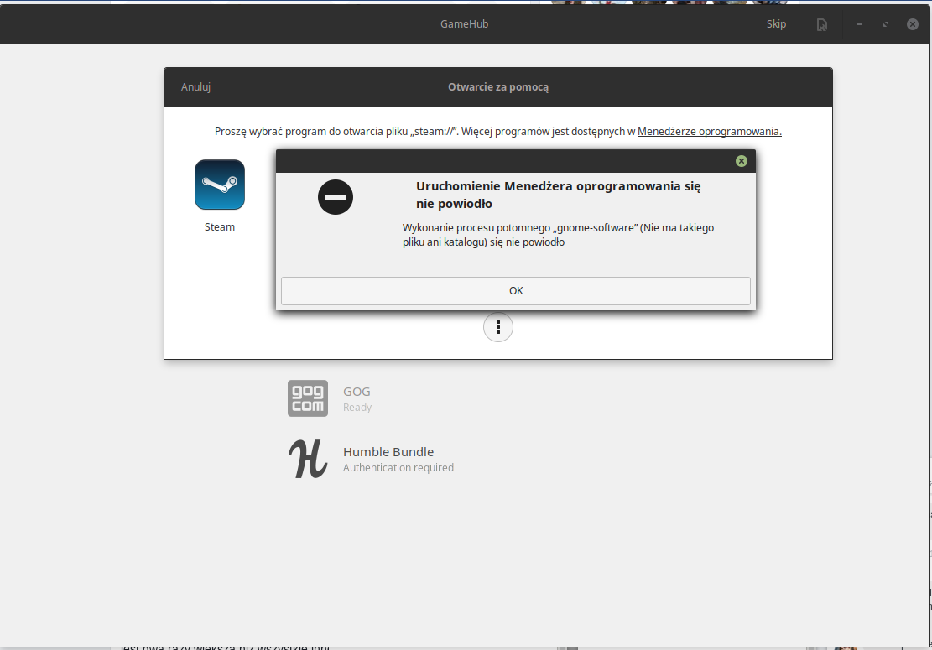This screenshot has width=932, height=650.
Task: Click the three-dot more options button
Action: click(x=498, y=327)
